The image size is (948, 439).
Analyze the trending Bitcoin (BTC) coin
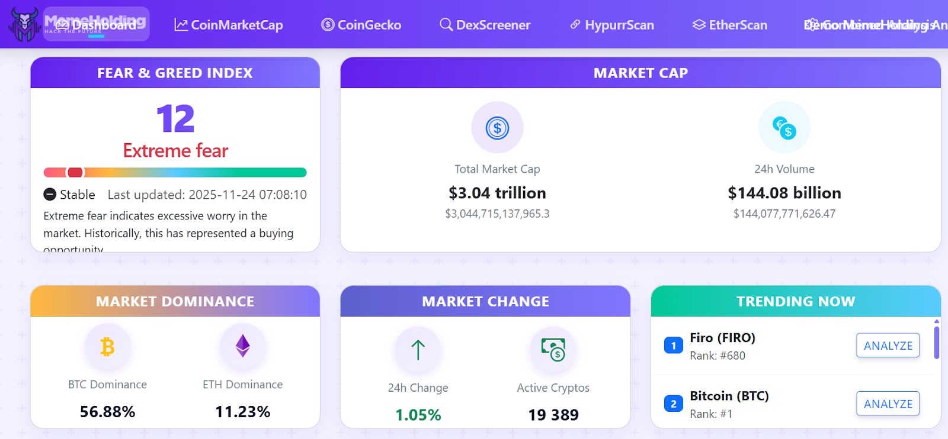[888, 404]
